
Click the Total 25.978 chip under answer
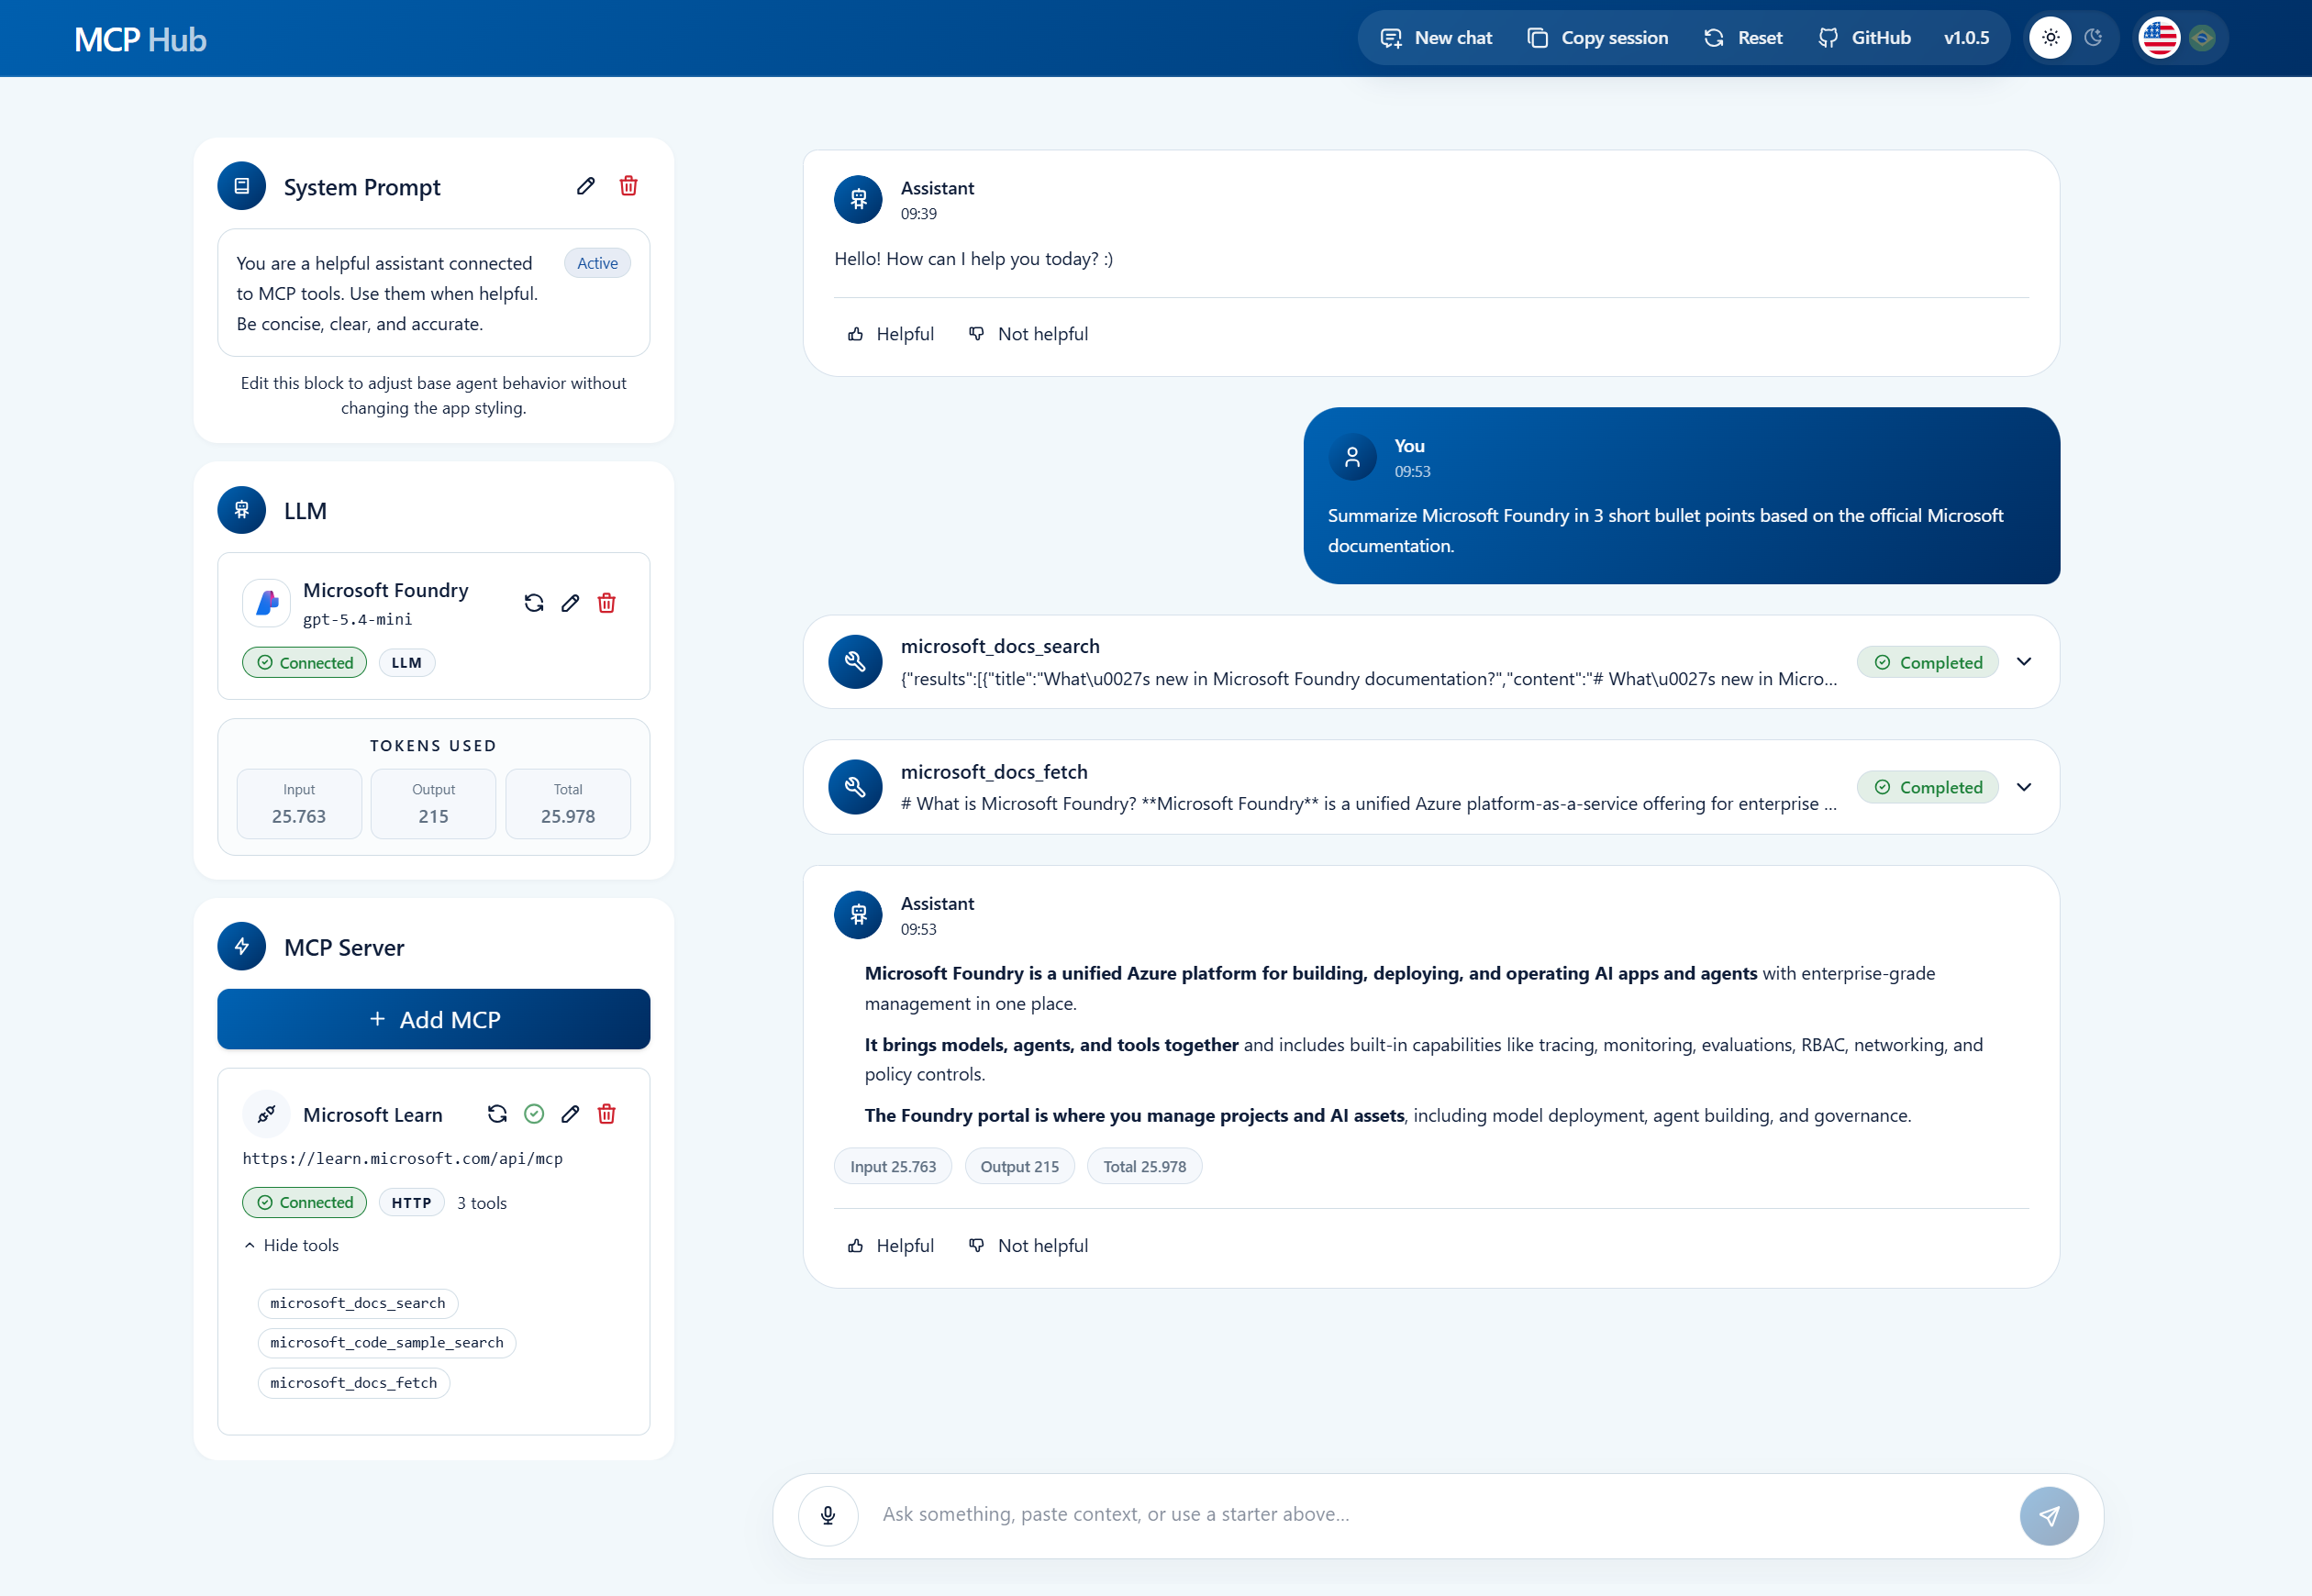click(x=1145, y=1167)
